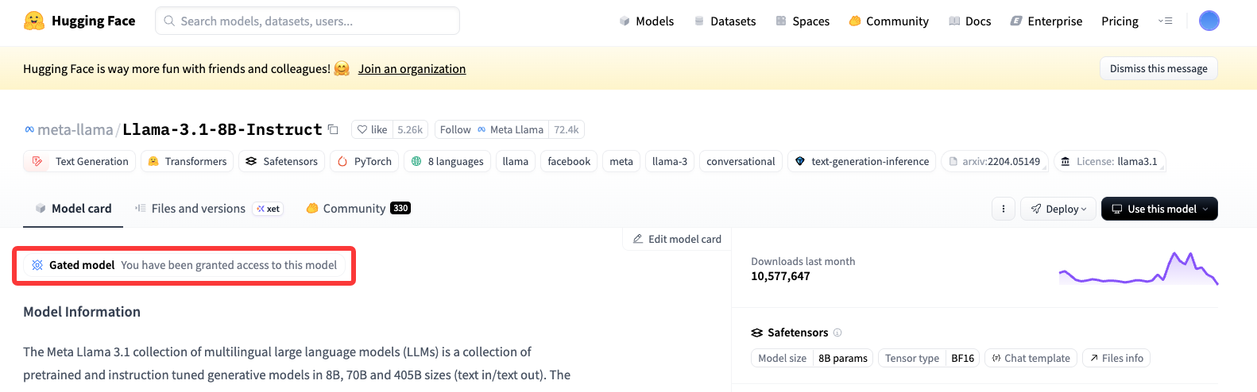Open the user profile avatar
The height and width of the screenshot is (392, 1257).
click(1209, 21)
